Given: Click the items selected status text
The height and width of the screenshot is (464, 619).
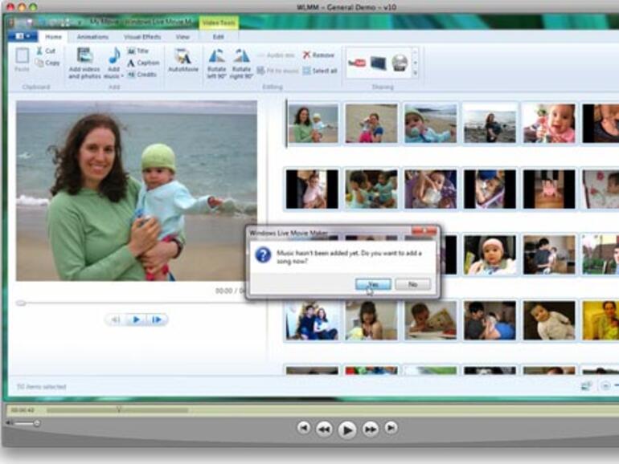Looking at the screenshot, I should tap(42, 387).
